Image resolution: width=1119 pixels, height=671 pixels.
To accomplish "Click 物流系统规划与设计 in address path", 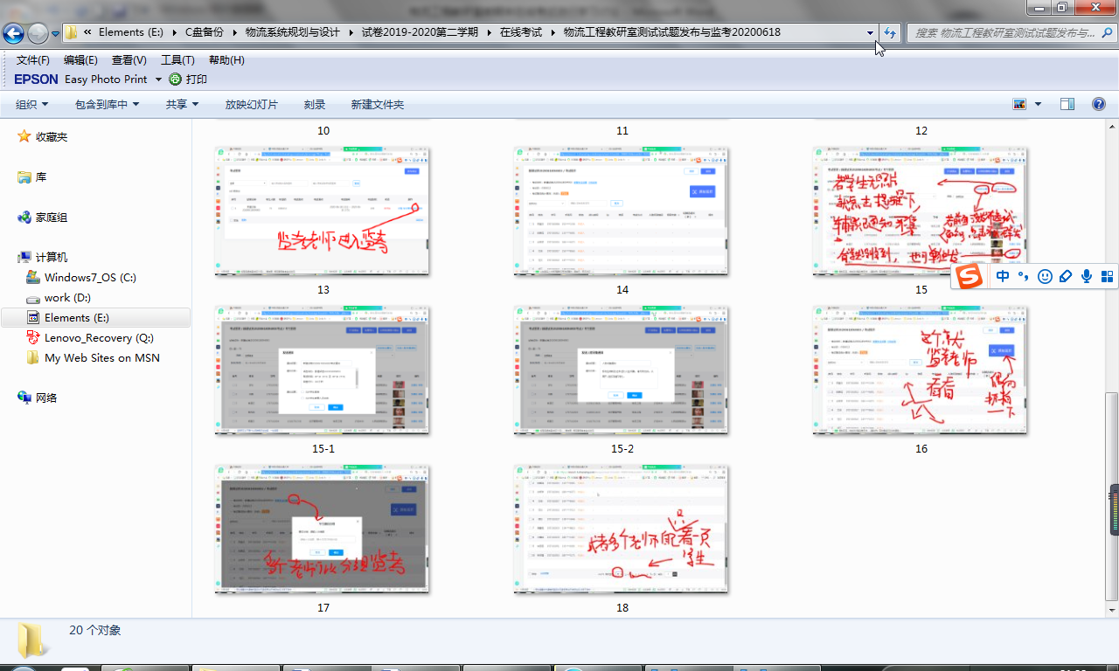I will (x=293, y=32).
